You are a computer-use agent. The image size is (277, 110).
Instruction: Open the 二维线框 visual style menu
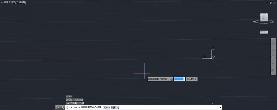point(21,2)
